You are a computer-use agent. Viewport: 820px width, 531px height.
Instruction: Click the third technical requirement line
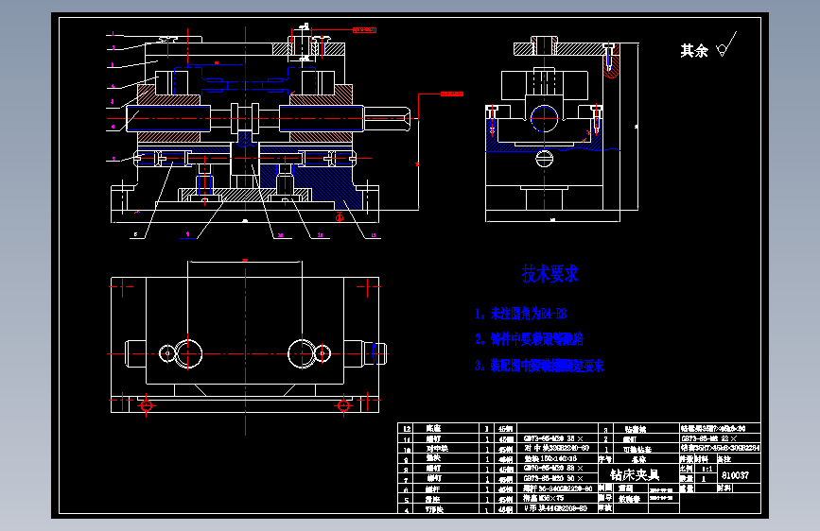pos(539,366)
